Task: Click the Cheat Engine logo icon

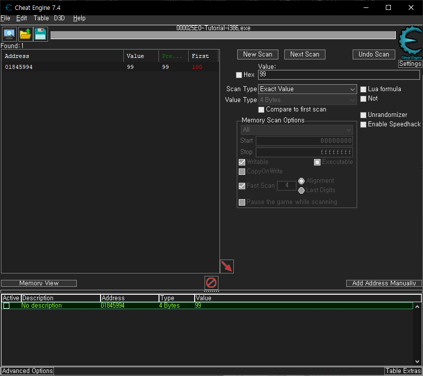Action: 410,42
